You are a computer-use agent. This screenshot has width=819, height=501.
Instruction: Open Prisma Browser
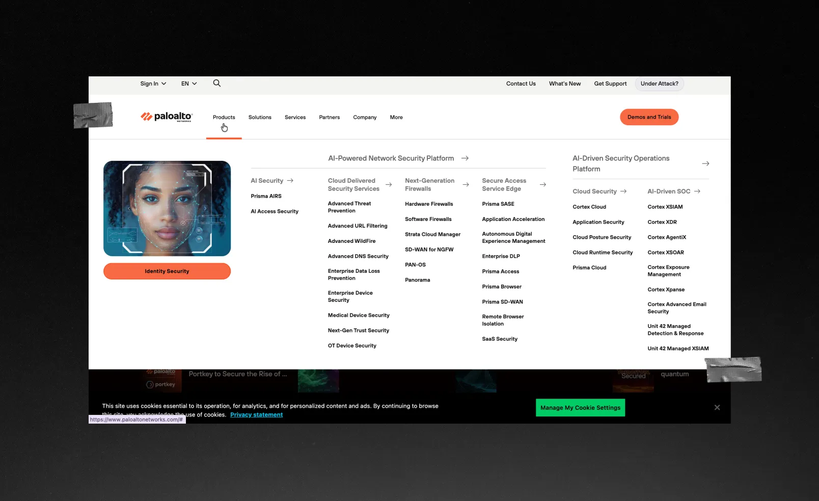click(x=502, y=287)
